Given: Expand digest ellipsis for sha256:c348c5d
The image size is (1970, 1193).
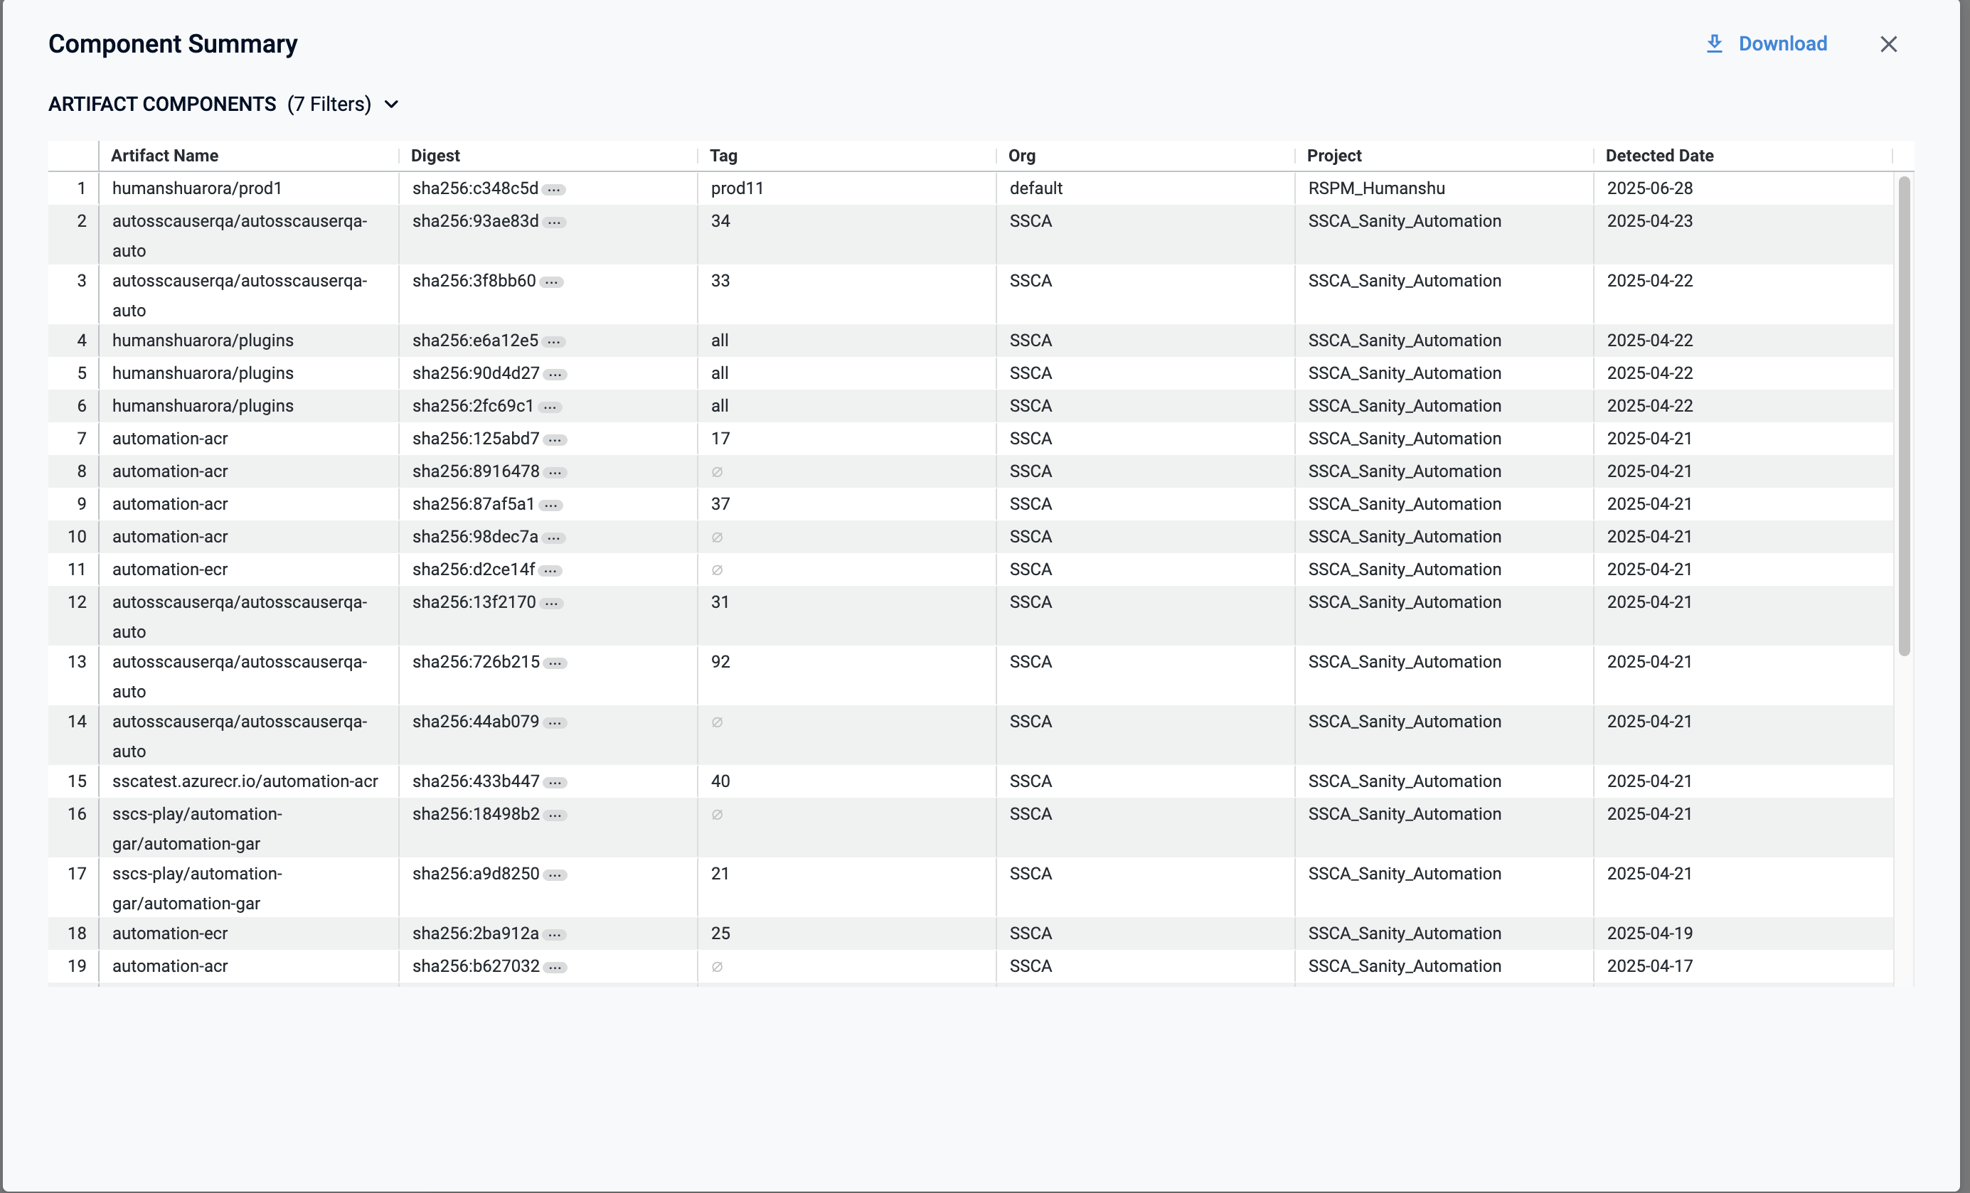Looking at the screenshot, I should point(553,190).
